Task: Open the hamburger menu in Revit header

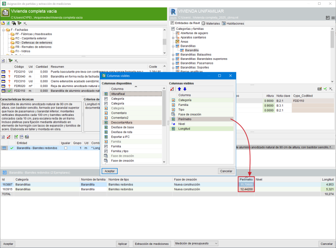Action: [x=333, y=18]
